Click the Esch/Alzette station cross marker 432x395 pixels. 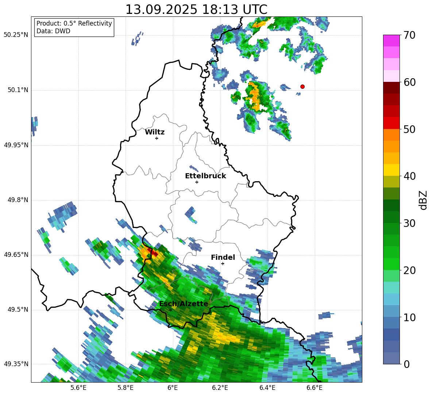(x=170, y=310)
